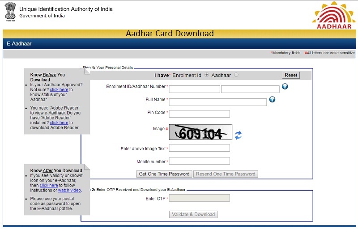Click the captcha refresh arrows icon
The width and height of the screenshot is (358, 229).
tap(238, 135)
